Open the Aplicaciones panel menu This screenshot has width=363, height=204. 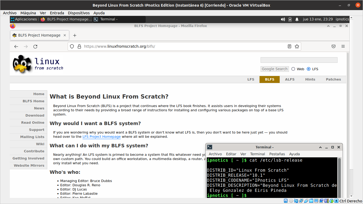pos(24,19)
